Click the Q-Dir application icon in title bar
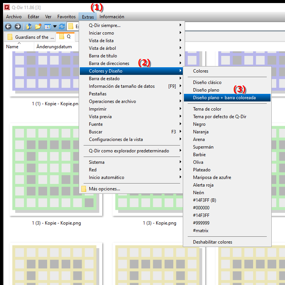Image resolution: width=285 pixels, height=285 pixels. tap(7, 7)
